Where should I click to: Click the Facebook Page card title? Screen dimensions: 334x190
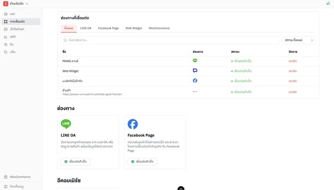(141, 135)
